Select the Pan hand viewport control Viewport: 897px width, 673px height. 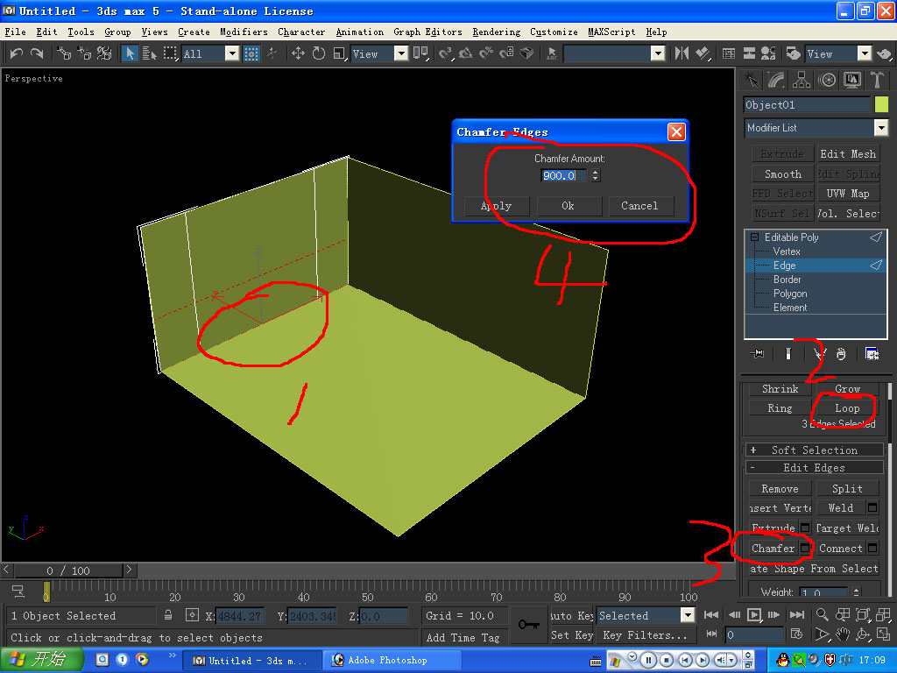click(x=843, y=634)
